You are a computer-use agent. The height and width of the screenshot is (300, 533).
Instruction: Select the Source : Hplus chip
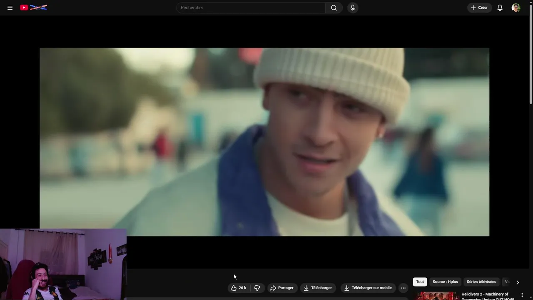(445, 282)
